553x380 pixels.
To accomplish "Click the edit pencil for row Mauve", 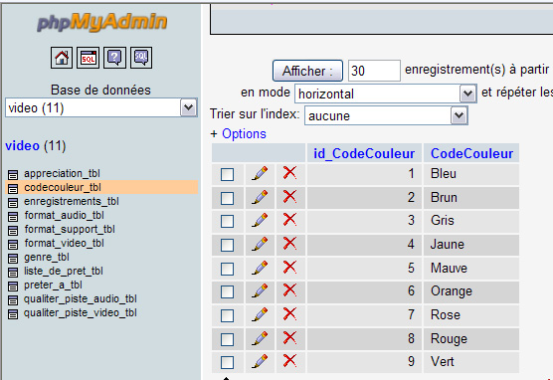I will tap(260, 268).
